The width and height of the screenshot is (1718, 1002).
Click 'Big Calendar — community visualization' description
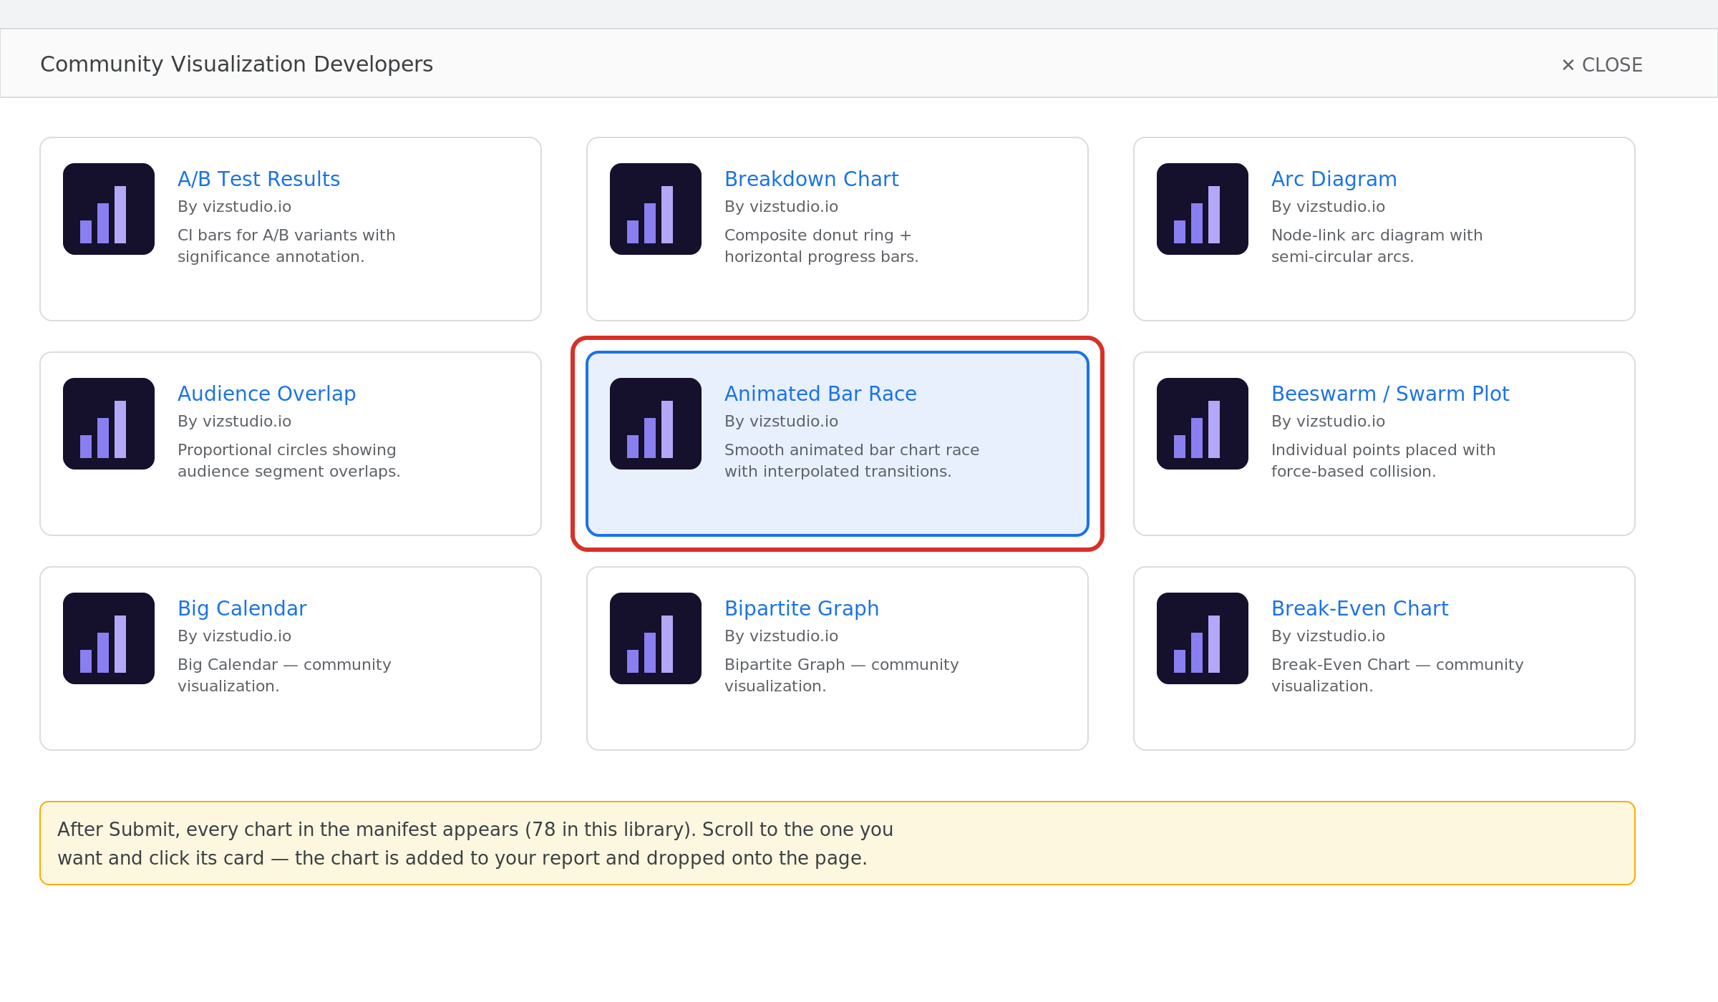tap(284, 675)
